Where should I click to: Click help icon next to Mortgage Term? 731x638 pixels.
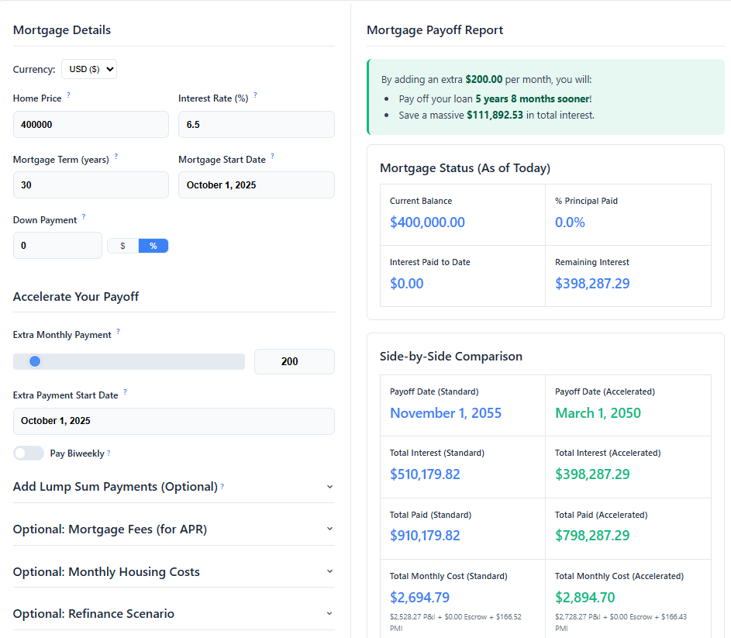pos(116,157)
